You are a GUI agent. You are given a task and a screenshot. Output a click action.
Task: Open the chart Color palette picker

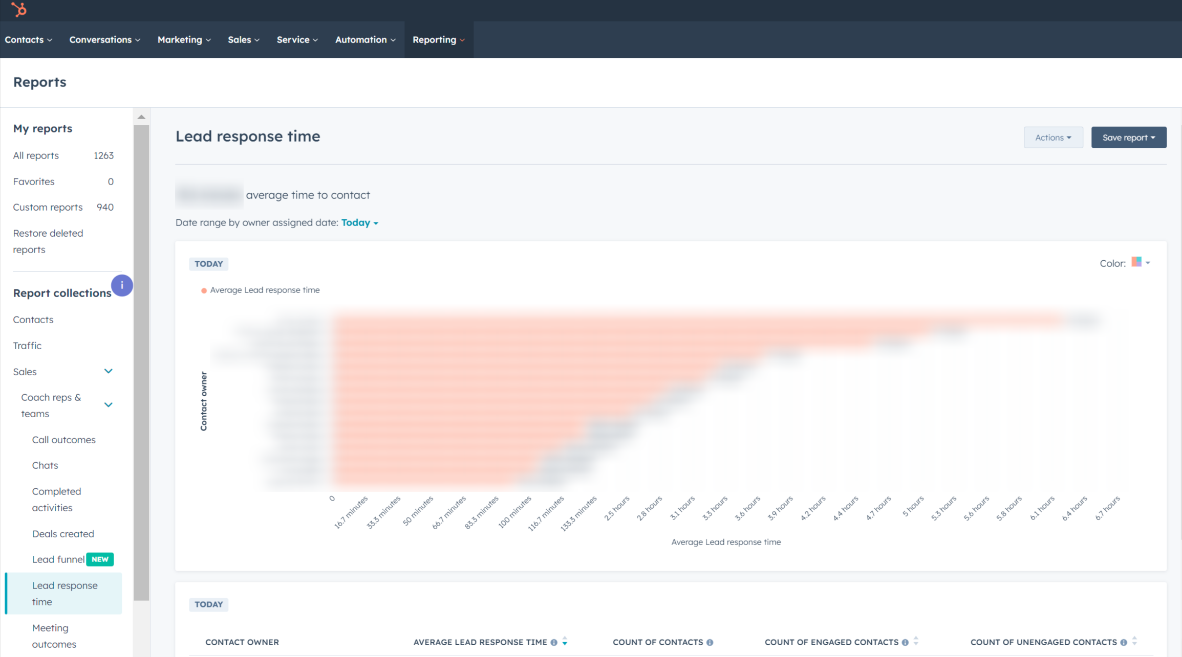coord(1141,263)
